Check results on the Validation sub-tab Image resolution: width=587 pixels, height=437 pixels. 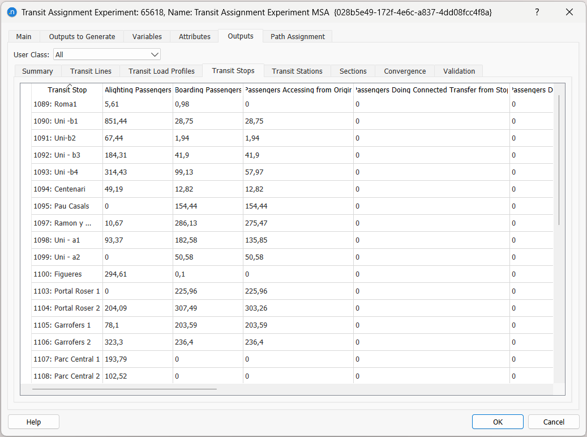[459, 71]
